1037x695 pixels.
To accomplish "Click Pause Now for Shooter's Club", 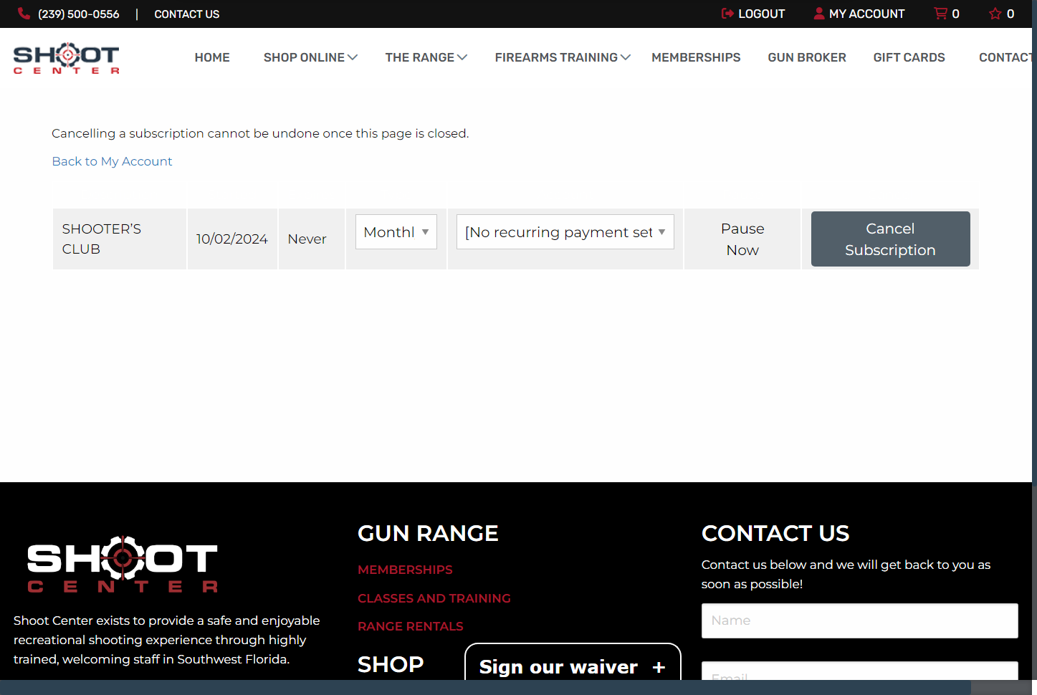I will pyautogui.click(x=742, y=239).
